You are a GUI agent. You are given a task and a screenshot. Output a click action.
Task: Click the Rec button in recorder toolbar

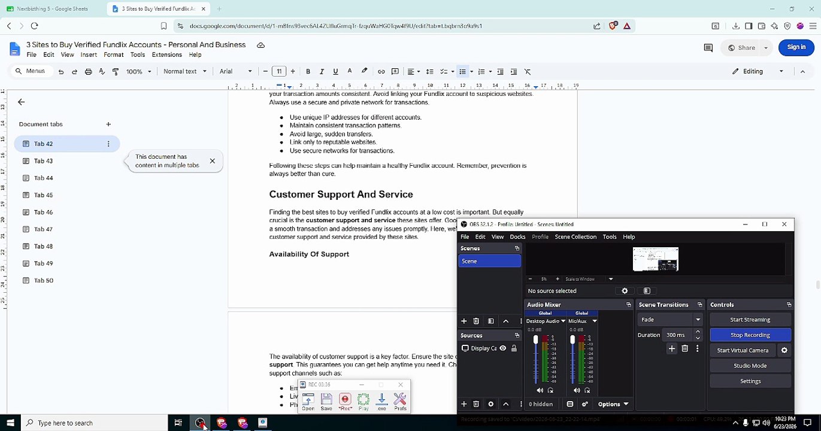point(345,401)
